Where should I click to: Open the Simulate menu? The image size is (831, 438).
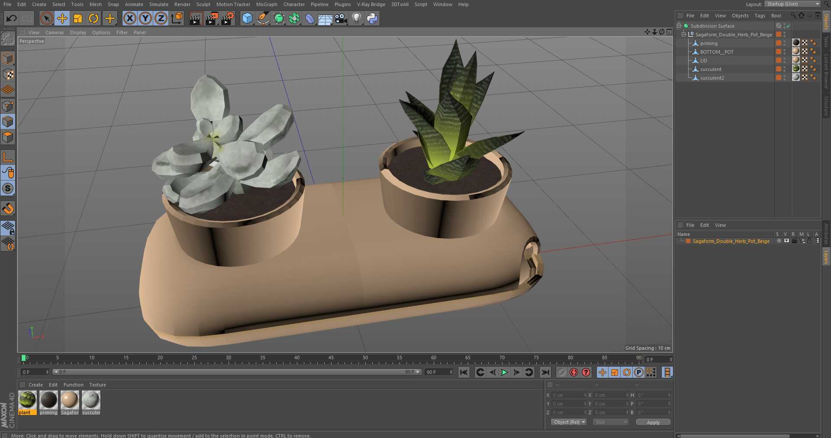(159, 4)
